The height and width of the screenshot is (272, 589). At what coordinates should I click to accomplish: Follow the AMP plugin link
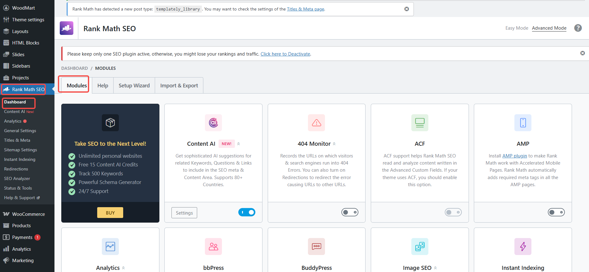click(x=514, y=156)
